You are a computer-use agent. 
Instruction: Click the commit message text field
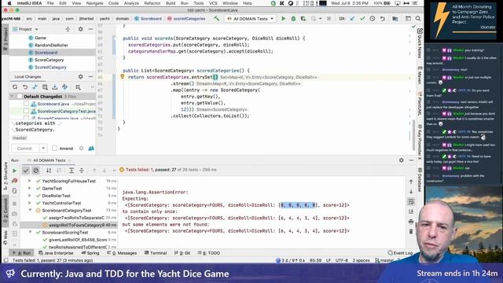click(x=53, y=127)
